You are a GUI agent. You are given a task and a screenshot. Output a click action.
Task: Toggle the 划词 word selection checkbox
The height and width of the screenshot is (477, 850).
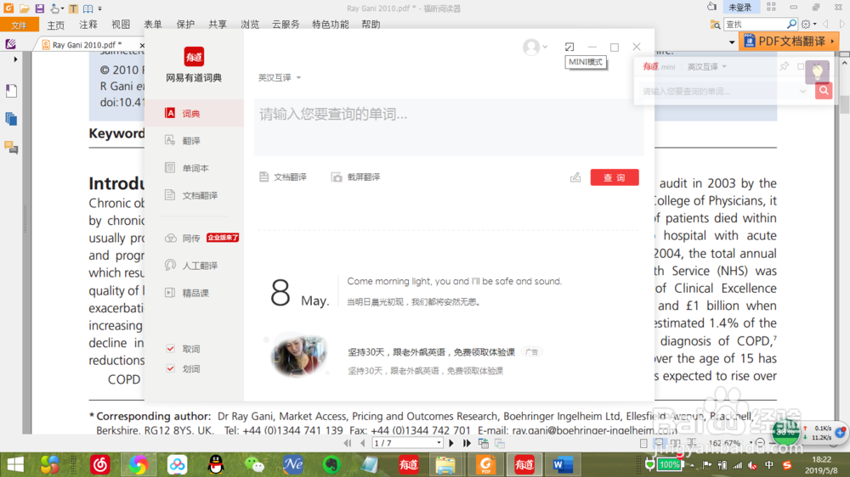tap(170, 368)
